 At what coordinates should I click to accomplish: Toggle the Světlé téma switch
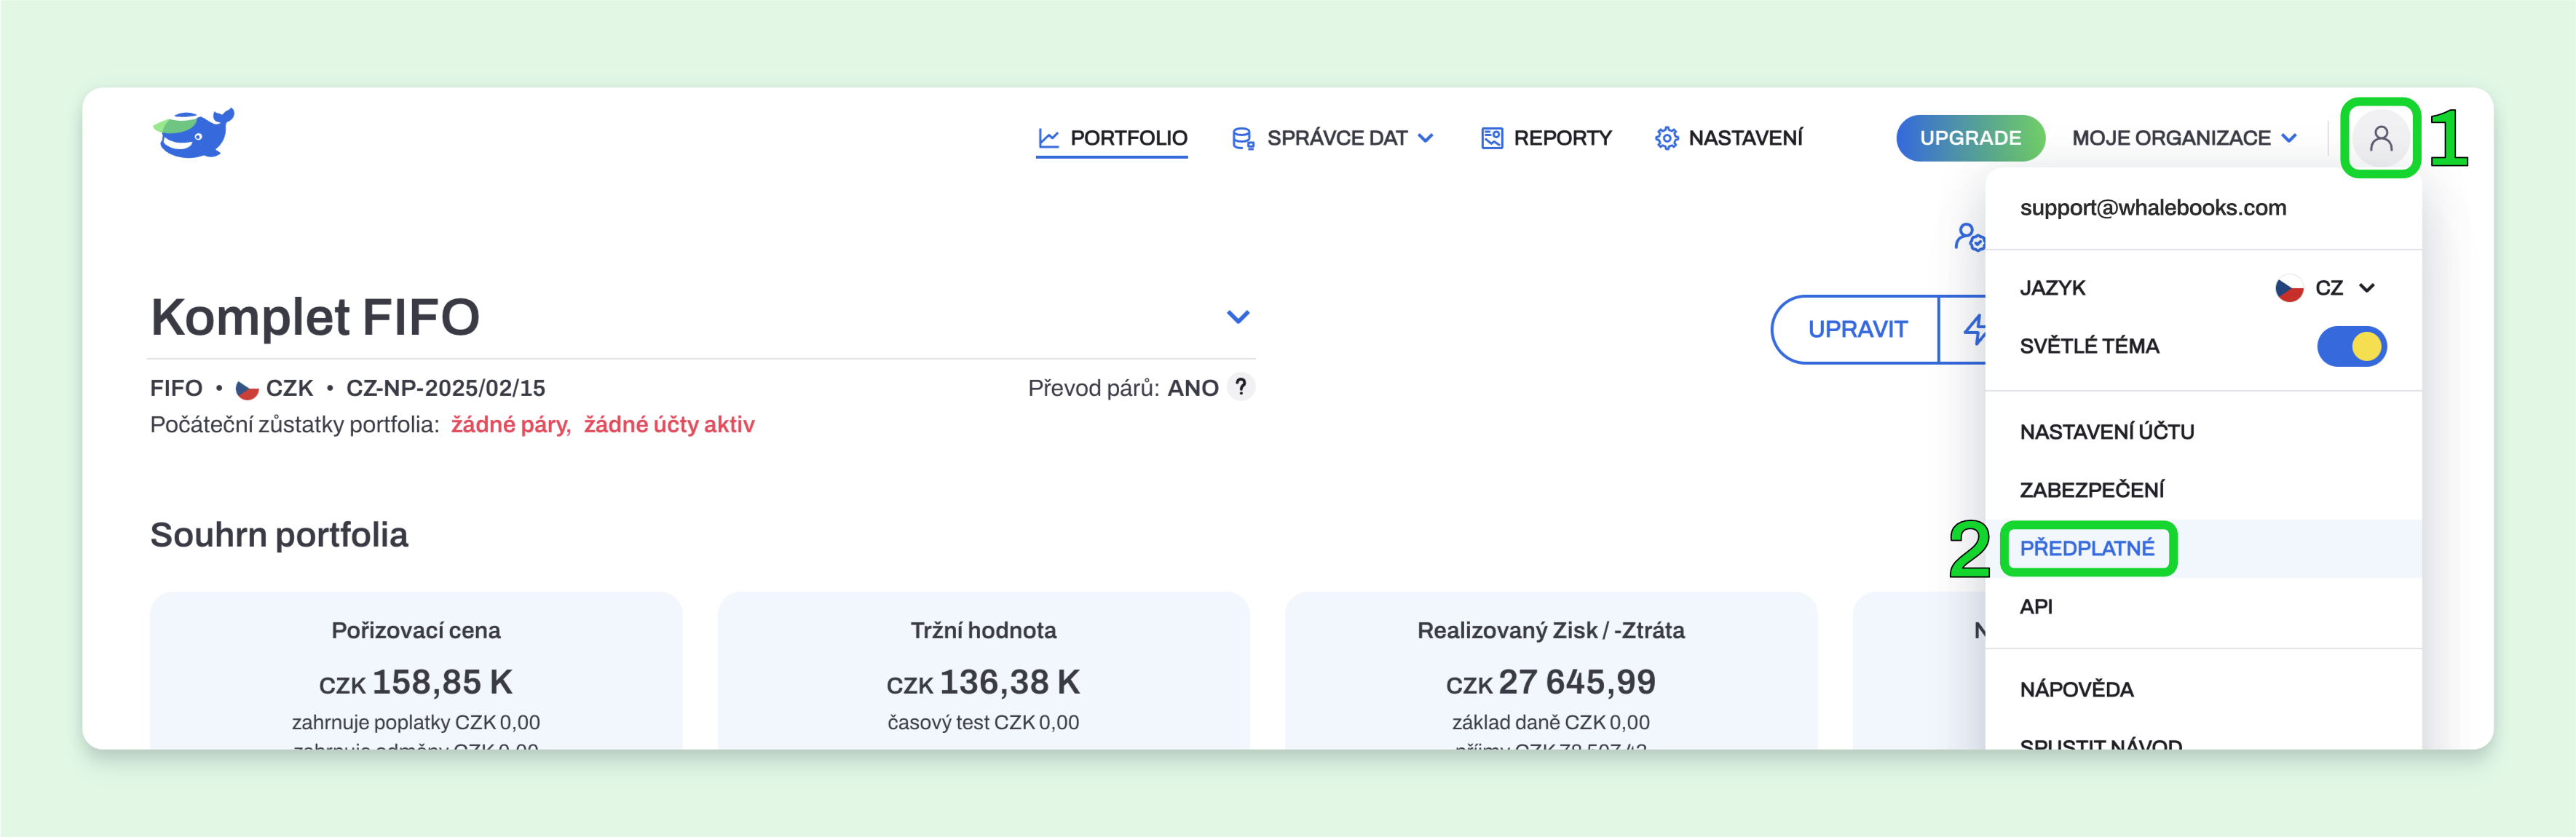pyautogui.click(x=2351, y=346)
